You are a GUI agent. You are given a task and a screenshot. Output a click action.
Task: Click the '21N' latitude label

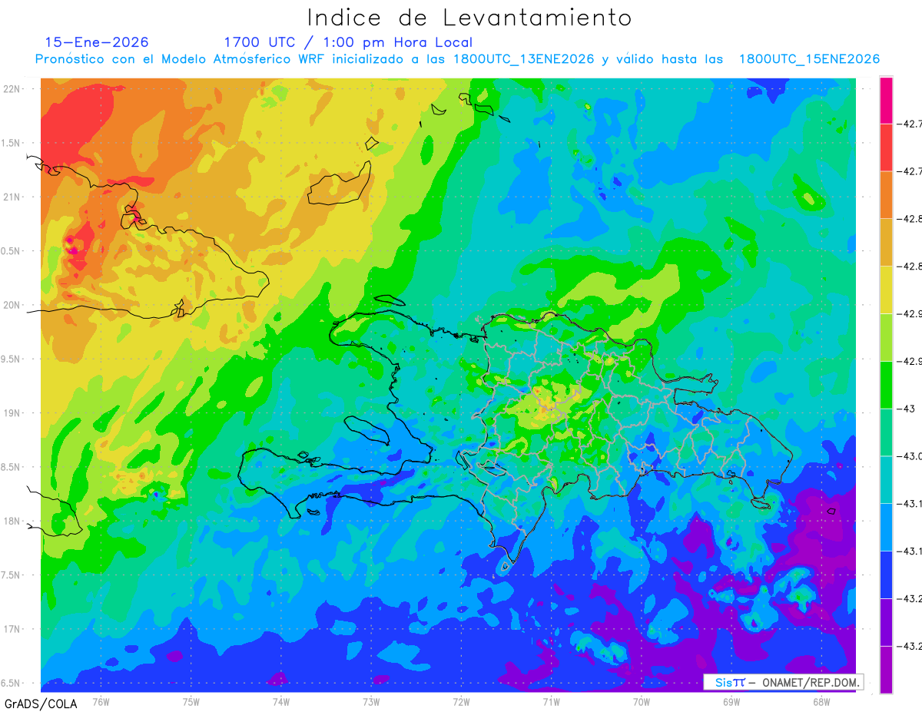[12, 197]
